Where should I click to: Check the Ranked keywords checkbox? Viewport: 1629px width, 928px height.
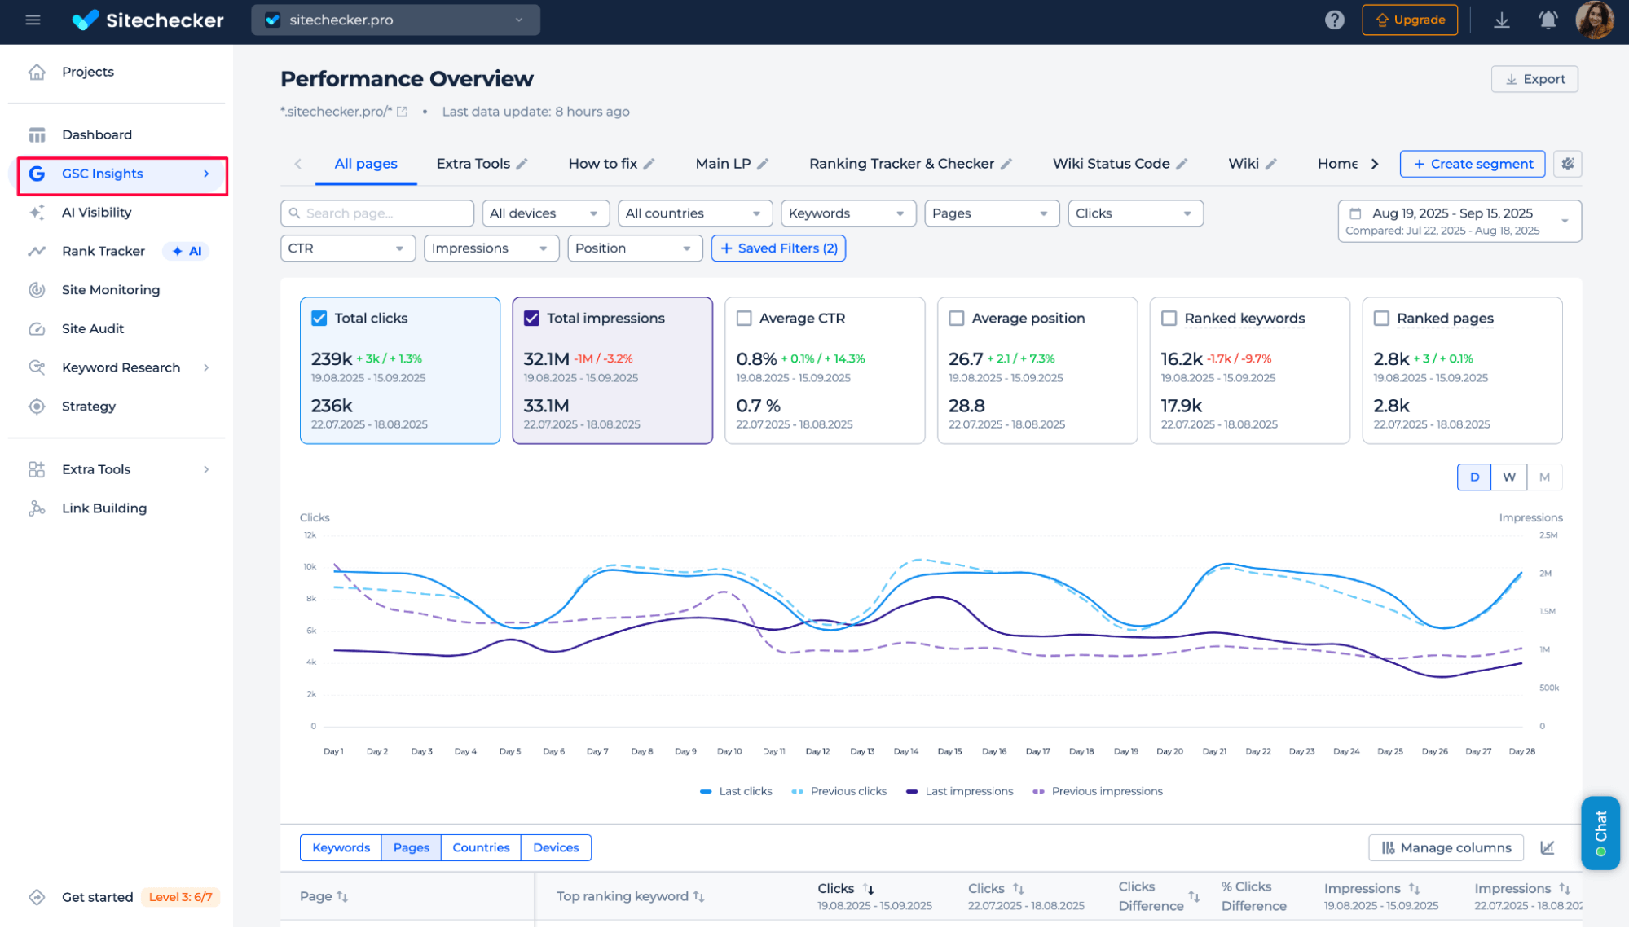[1169, 319]
